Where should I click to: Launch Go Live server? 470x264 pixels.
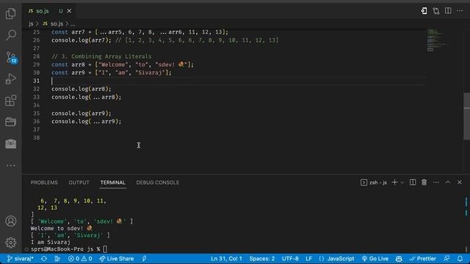click(x=375, y=259)
